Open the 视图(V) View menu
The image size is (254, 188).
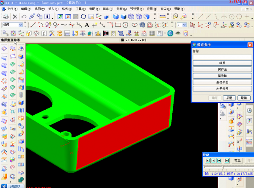point(40,9)
